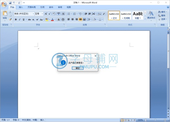The width and height of the screenshot is (170, 122).
Task: Apply distributed alignment
Action: tap(84, 19)
